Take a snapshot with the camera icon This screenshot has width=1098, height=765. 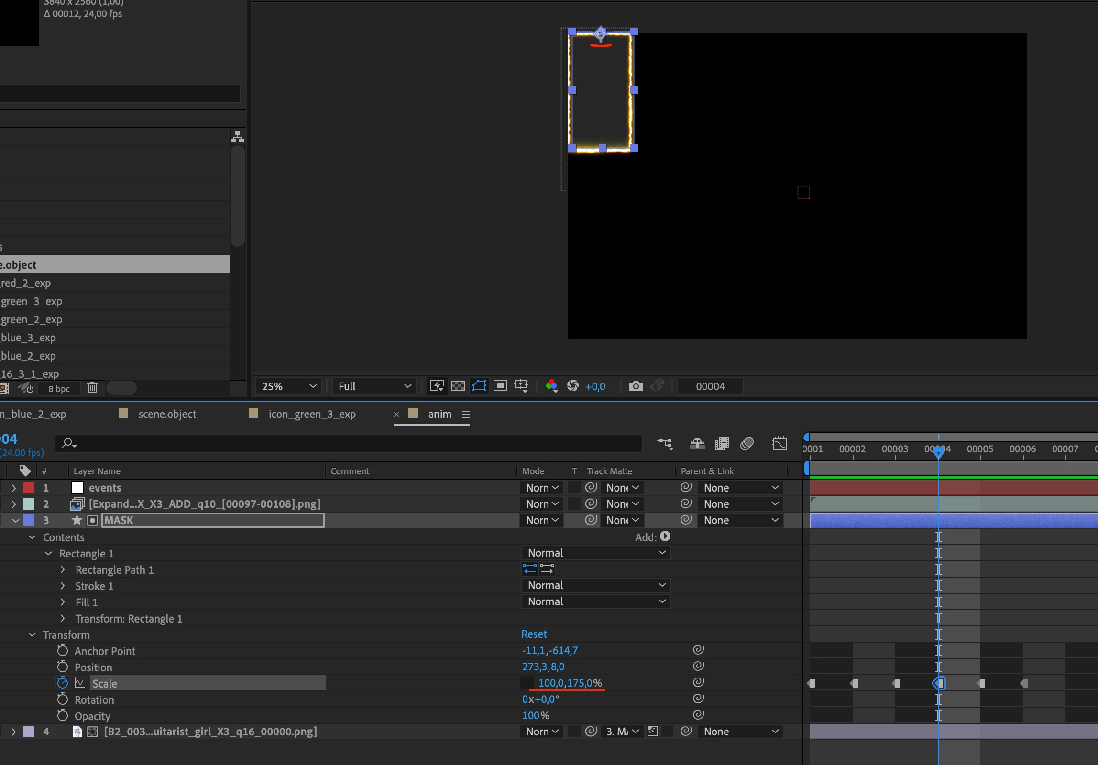click(x=636, y=386)
